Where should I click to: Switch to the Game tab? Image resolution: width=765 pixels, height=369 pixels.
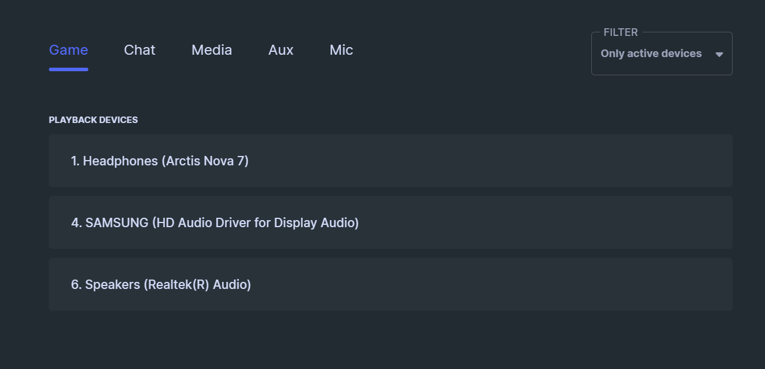coord(68,51)
